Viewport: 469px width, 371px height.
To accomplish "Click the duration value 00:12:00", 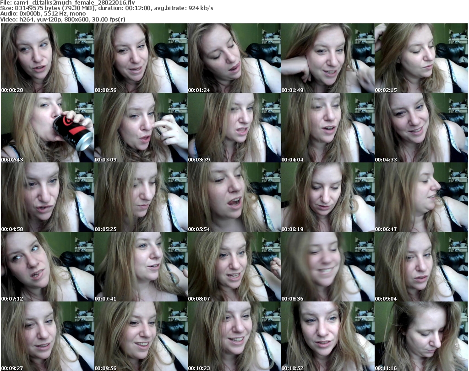I will click(x=138, y=8).
